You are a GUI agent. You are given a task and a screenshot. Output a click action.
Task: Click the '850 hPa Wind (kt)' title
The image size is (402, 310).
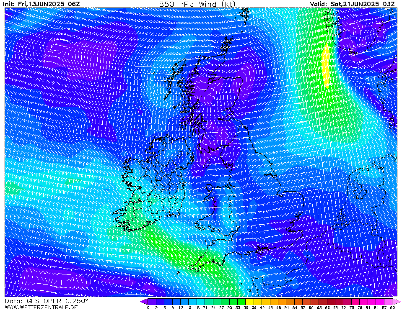click(197, 4)
